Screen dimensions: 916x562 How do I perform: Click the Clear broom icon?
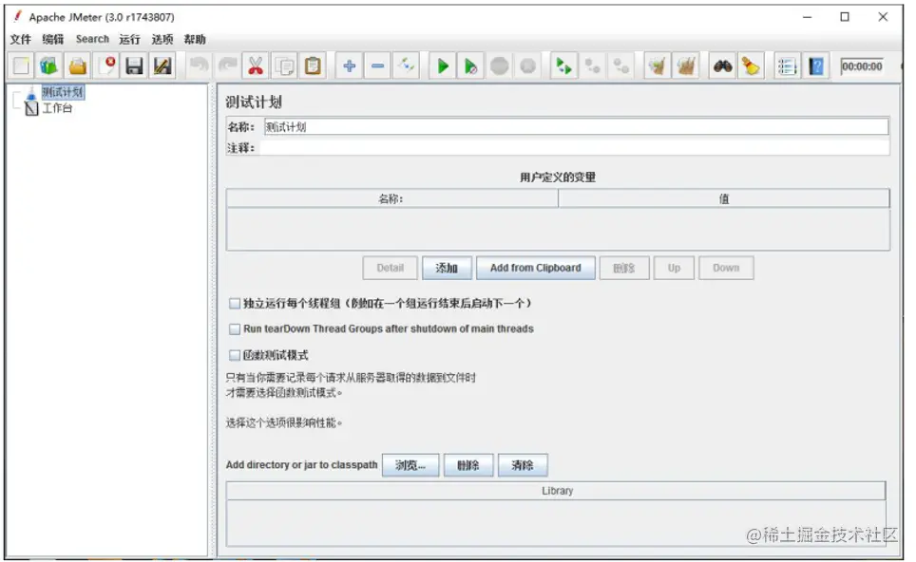tap(658, 66)
